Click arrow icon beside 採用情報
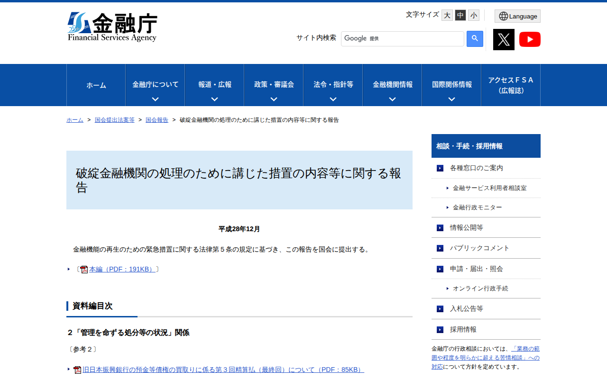This screenshot has width=607, height=379. 440,330
